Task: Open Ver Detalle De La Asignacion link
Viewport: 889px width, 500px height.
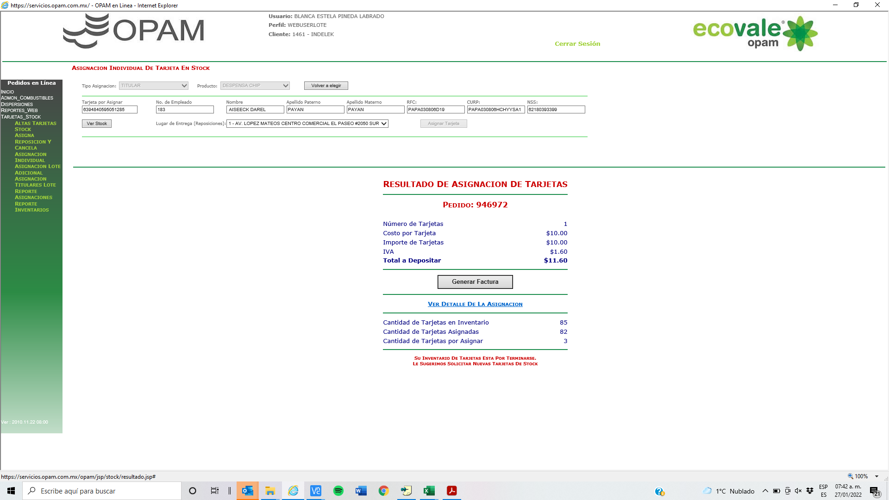Action: pos(475,304)
